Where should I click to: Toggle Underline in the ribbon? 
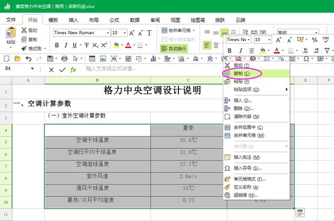tap(75, 45)
